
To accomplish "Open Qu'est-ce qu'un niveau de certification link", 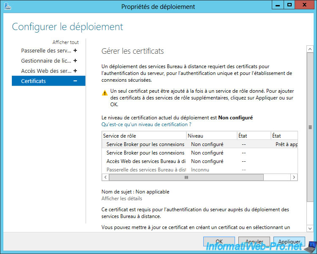I will tap(146, 124).
